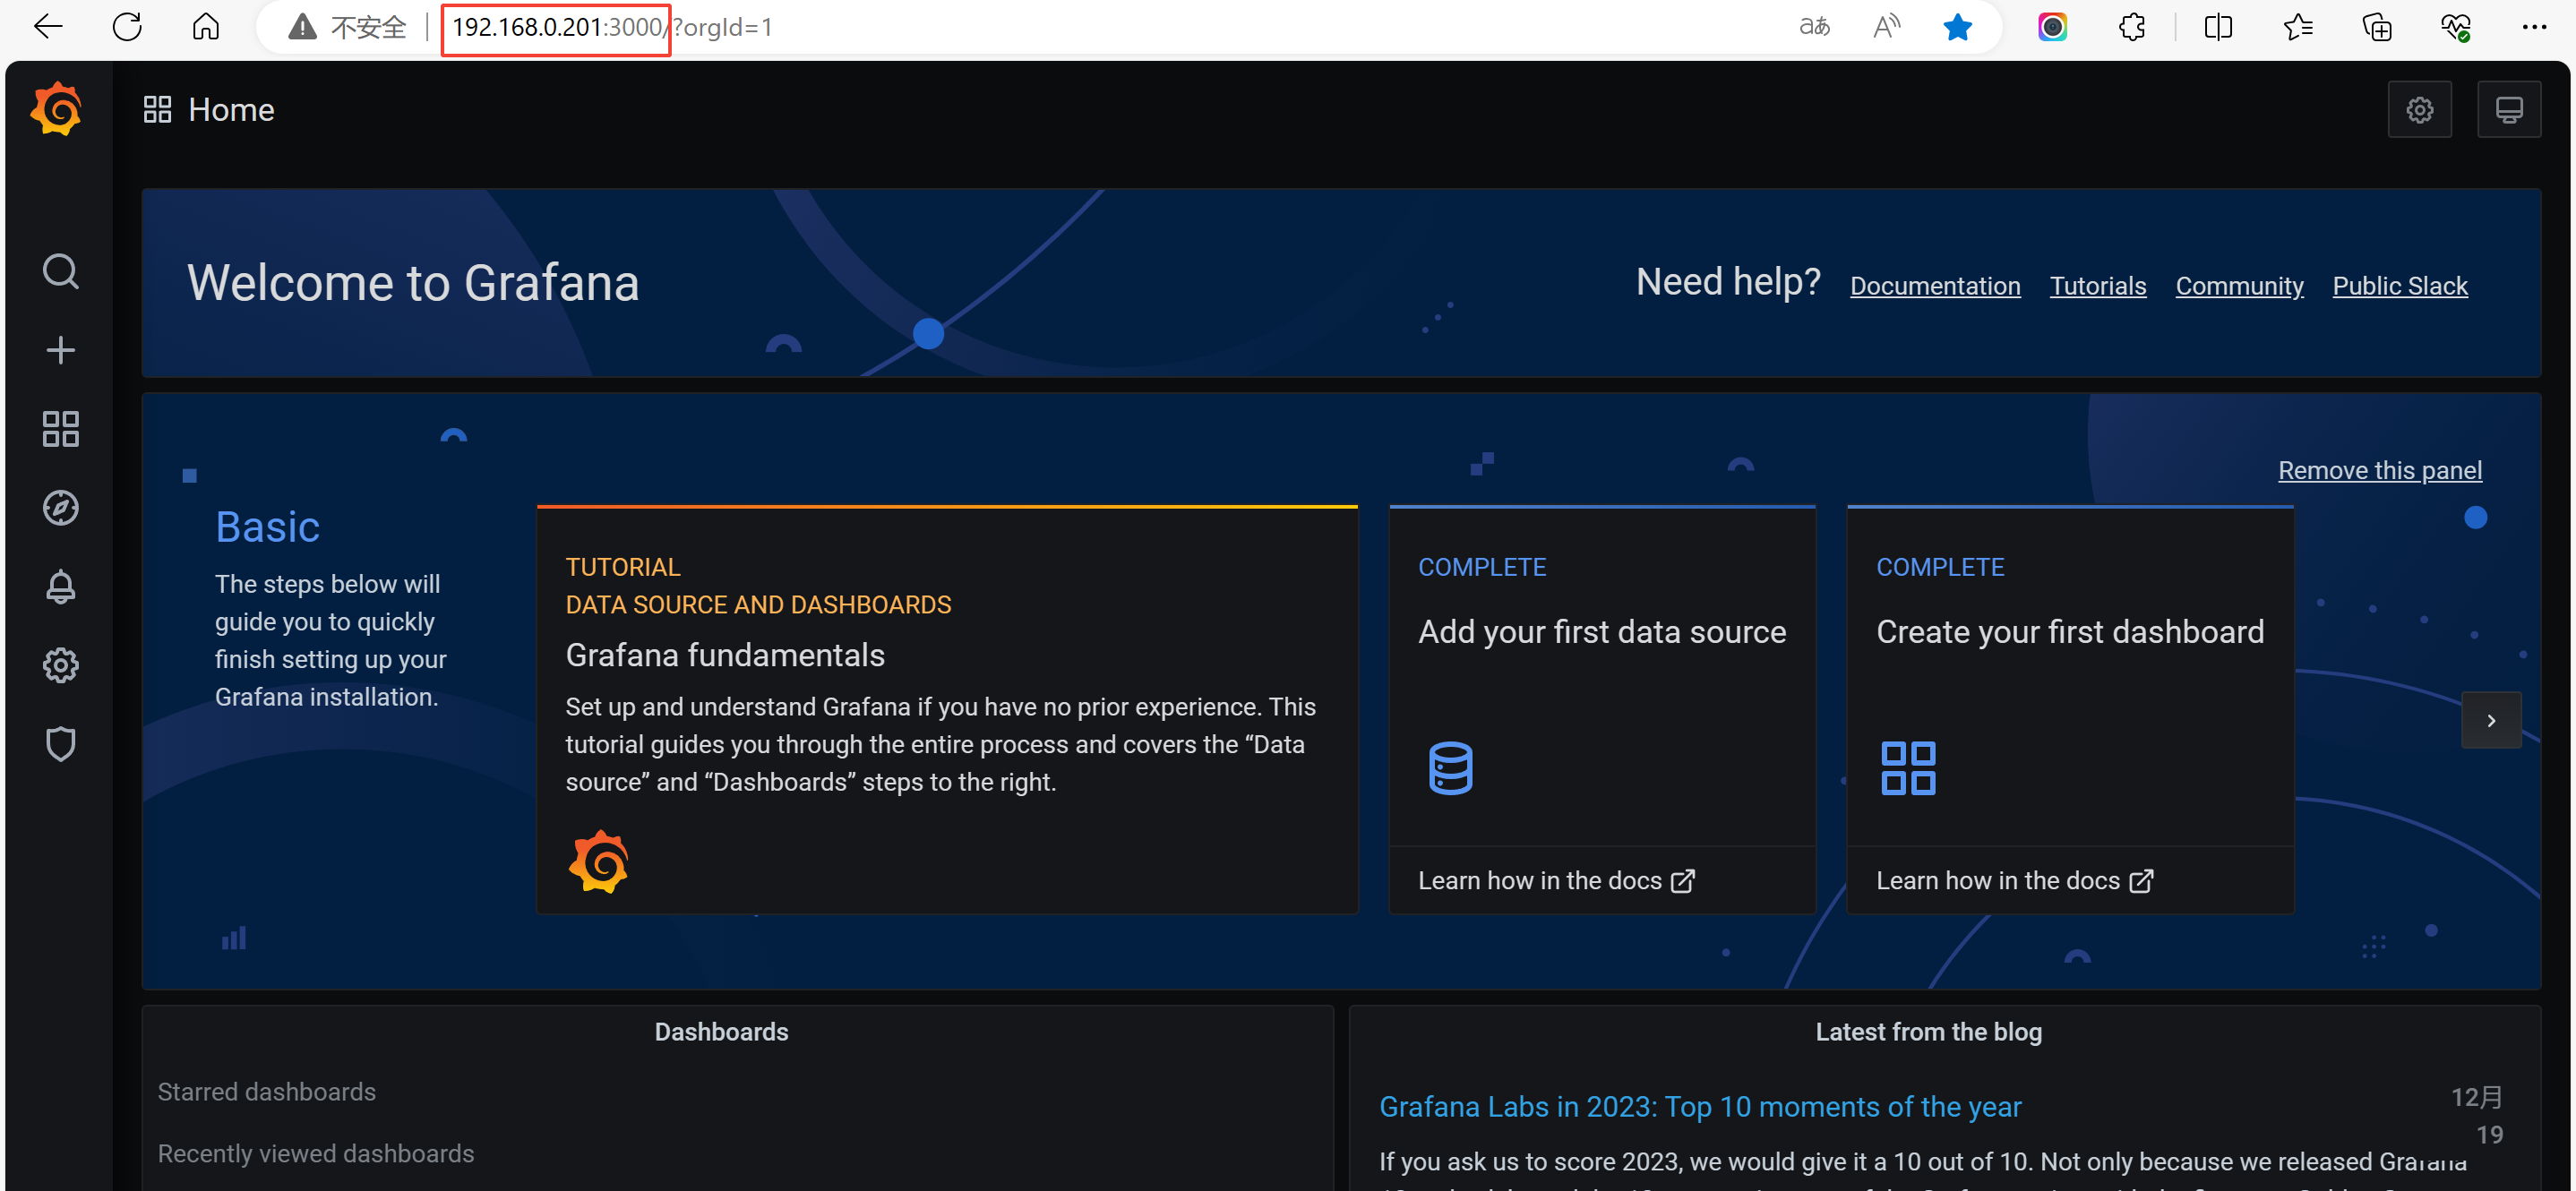Click Remove this panel link
Image resolution: width=2576 pixels, height=1191 pixels.
pyautogui.click(x=2380, y=470)
